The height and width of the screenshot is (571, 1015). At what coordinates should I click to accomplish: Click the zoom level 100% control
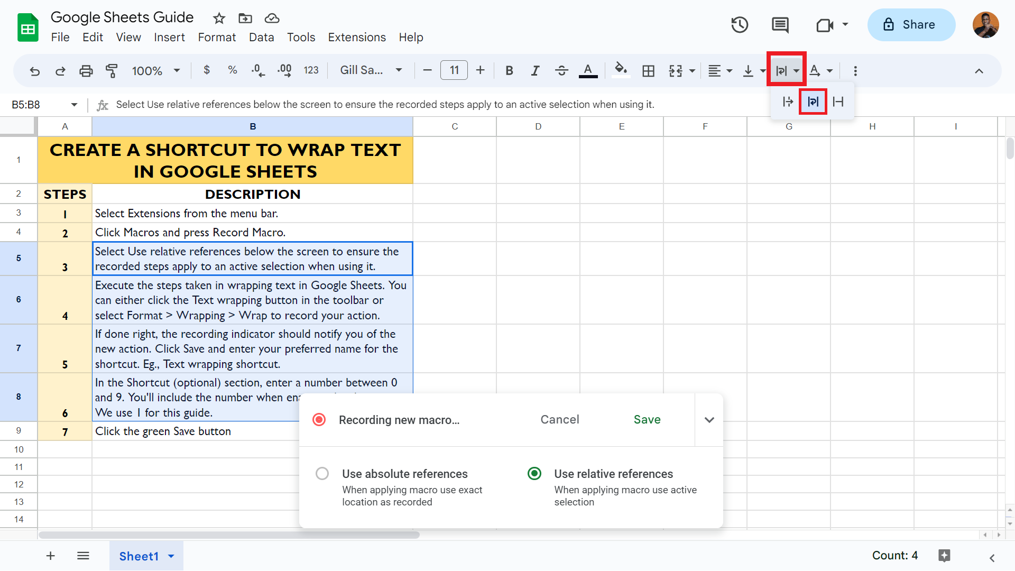[149, 70]
